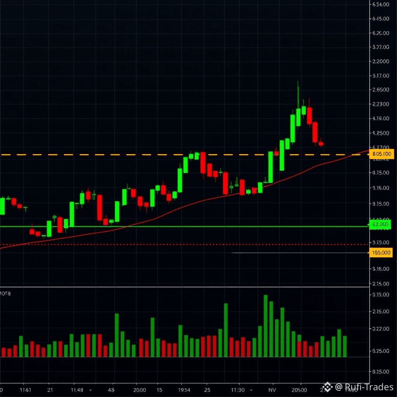Click the green 62,000 price tag
This screenshot has height=397, width=397.
pos(380,224)
